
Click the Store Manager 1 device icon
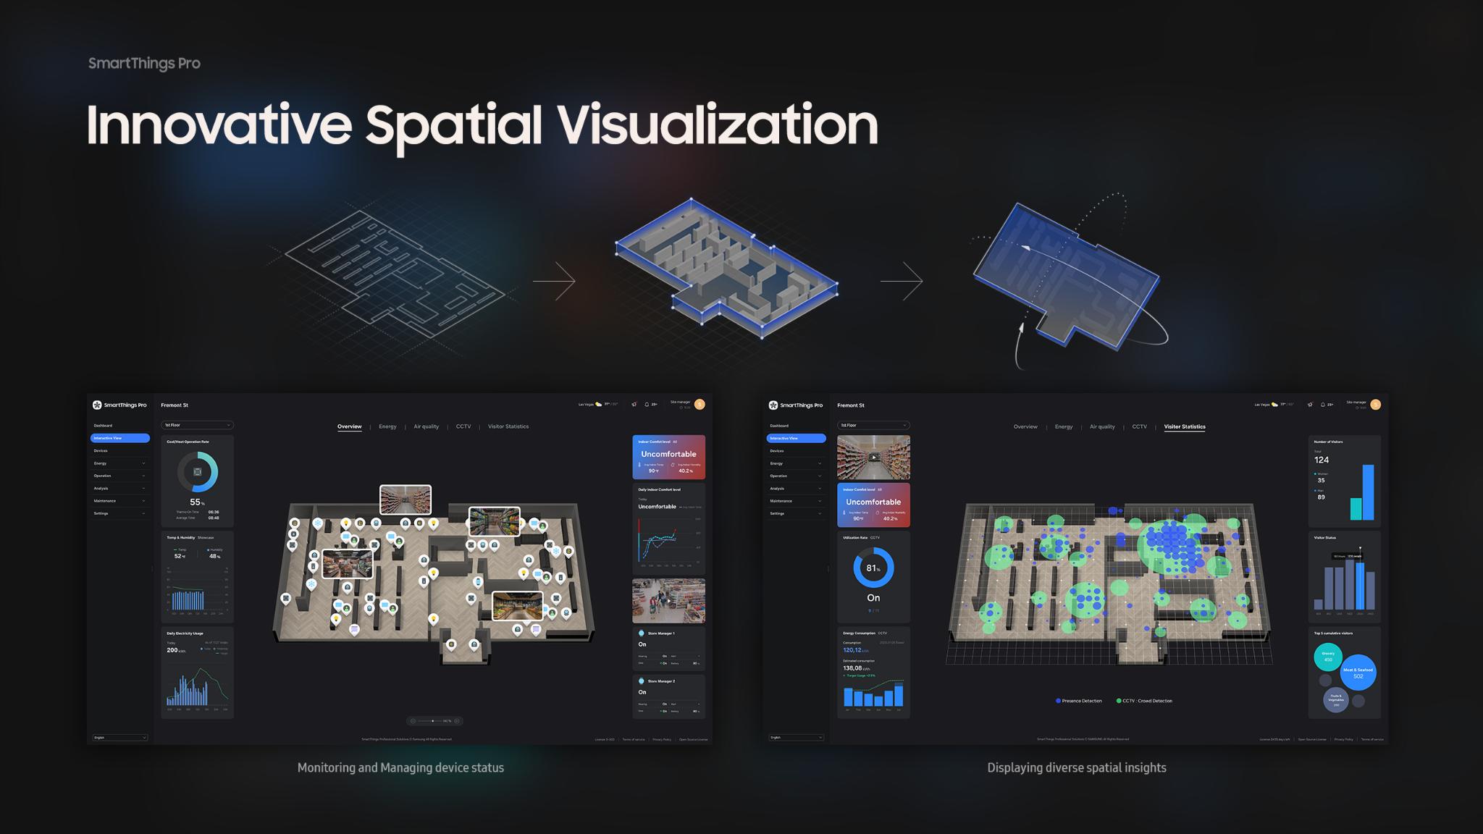pos(641,633)
